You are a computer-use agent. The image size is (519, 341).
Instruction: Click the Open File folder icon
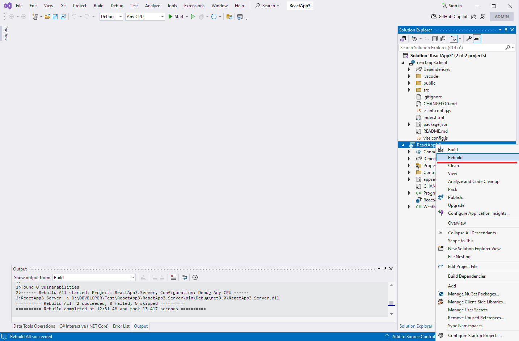click(47, 17)
